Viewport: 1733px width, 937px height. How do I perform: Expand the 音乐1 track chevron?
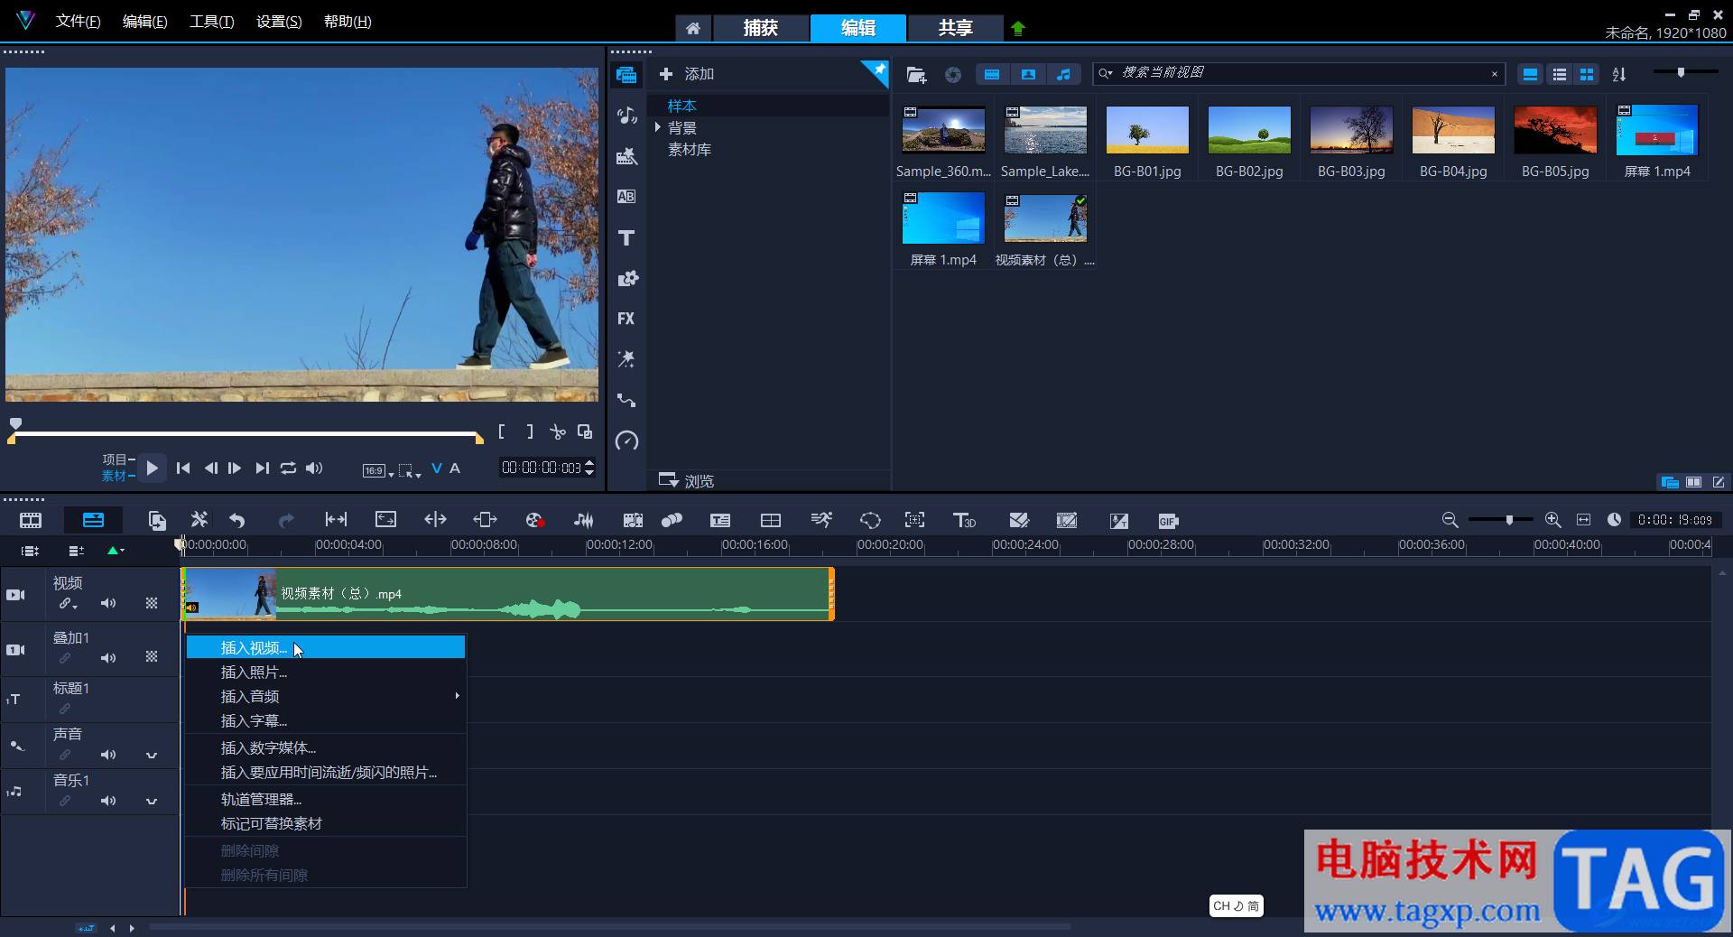coord(152,801)
